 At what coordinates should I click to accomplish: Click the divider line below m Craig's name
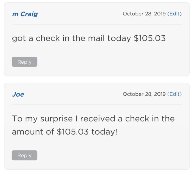coord(97,25)
